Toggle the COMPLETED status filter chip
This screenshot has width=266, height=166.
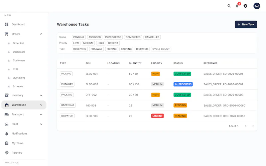click(133, 37)
